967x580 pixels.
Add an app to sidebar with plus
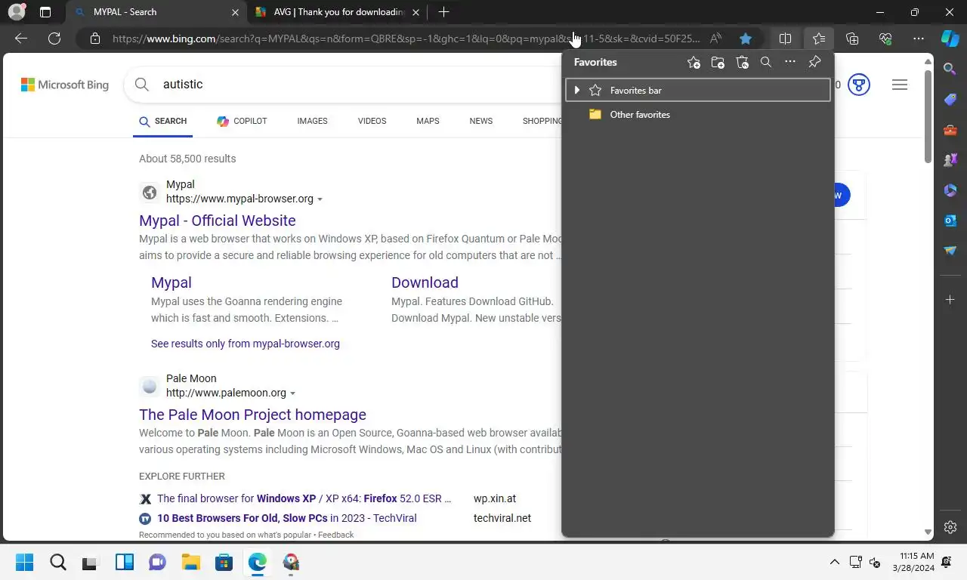coord(950,300)
